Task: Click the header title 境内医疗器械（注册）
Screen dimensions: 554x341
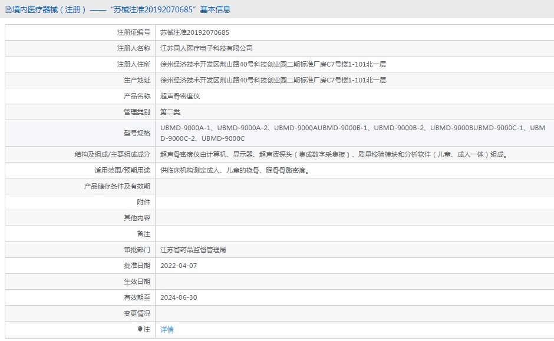Action: point(50,9)
